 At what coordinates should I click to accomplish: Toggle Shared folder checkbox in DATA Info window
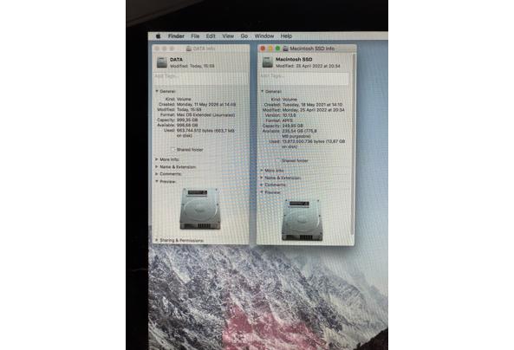(173, 150)
